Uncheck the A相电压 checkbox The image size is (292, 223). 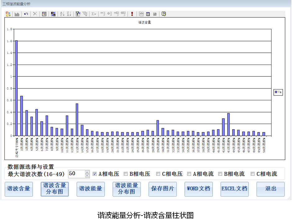pos(95,174)
